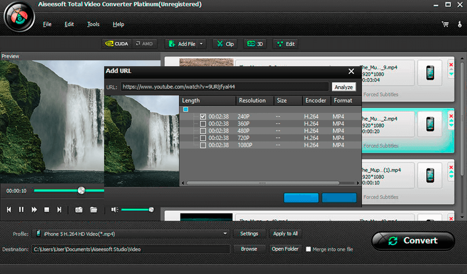The height and width of the screenshot is (274, 467).
Task: Open the Edit tool in the toolbar
Action: 286,44
